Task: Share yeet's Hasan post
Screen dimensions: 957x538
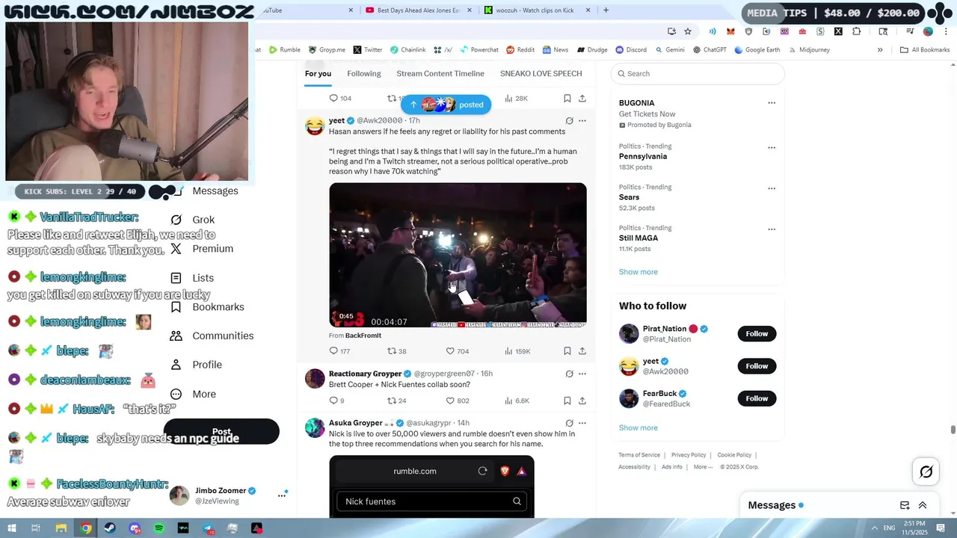Action: (x=582, y=351)
